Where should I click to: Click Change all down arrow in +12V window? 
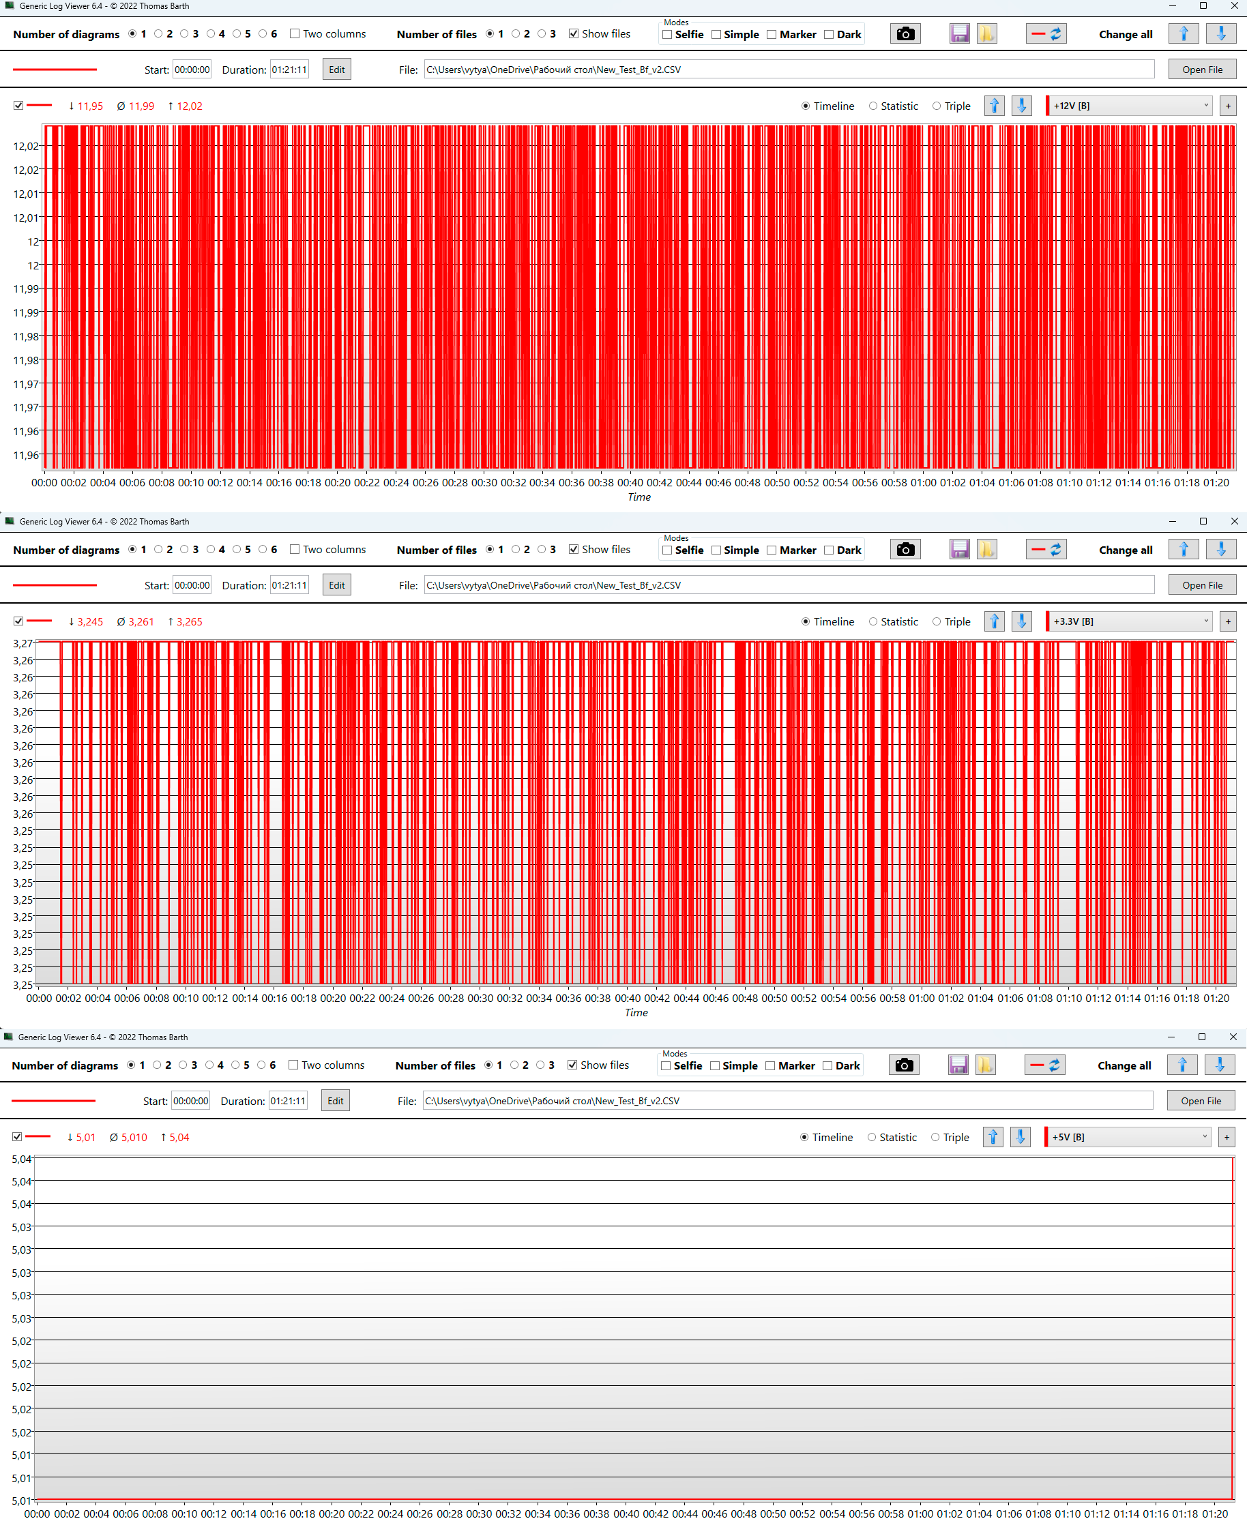(x=1221, y=33)
